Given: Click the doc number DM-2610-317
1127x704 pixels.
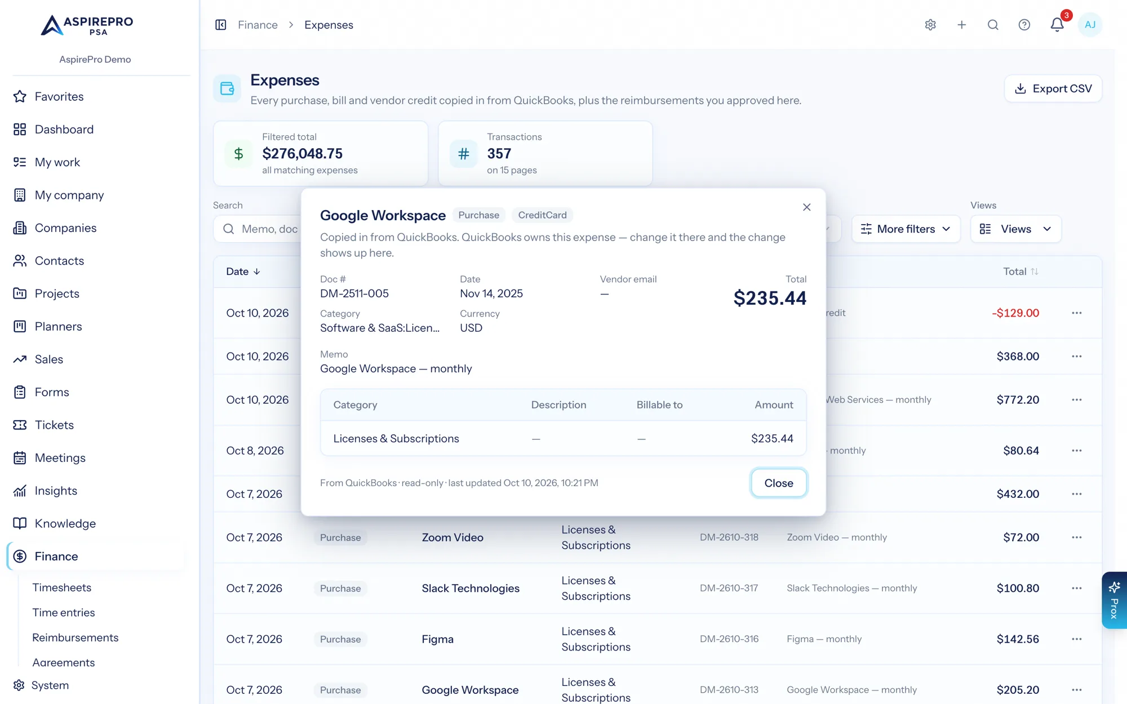Looking at the screenshot, I should click(729, 588).
